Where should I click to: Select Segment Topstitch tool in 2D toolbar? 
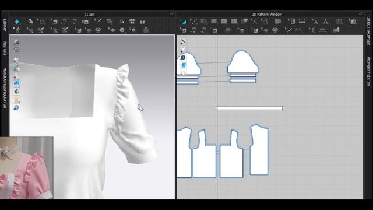click(299, 30)
